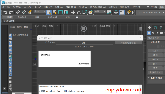The height and width of the screenshot is (94, 165).
Task: Expand the main menu overflow chevrons
Action: [x=148, y=7]
